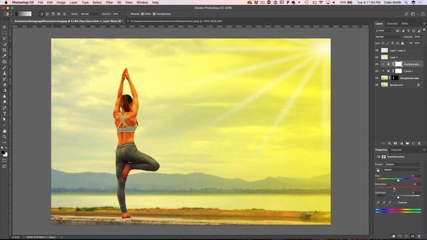The height and width of the screenshot is (240, 427).
Task: Open the Preset Custom dropdown
Action: [x=403, y=165]
